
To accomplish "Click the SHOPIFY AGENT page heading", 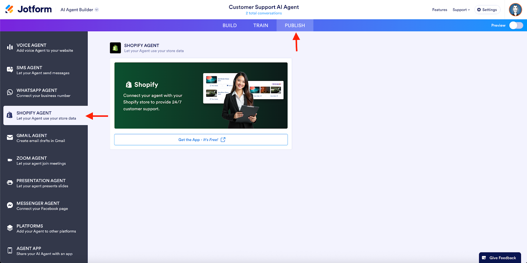I will coord(142,45).
